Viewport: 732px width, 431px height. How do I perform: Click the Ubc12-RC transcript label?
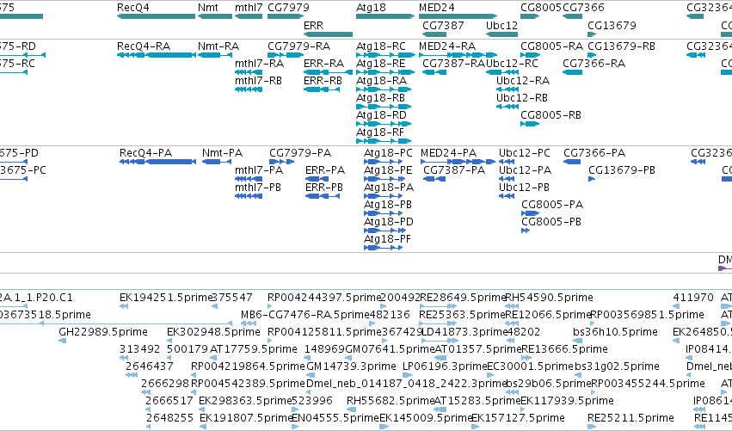coord(512,64)
